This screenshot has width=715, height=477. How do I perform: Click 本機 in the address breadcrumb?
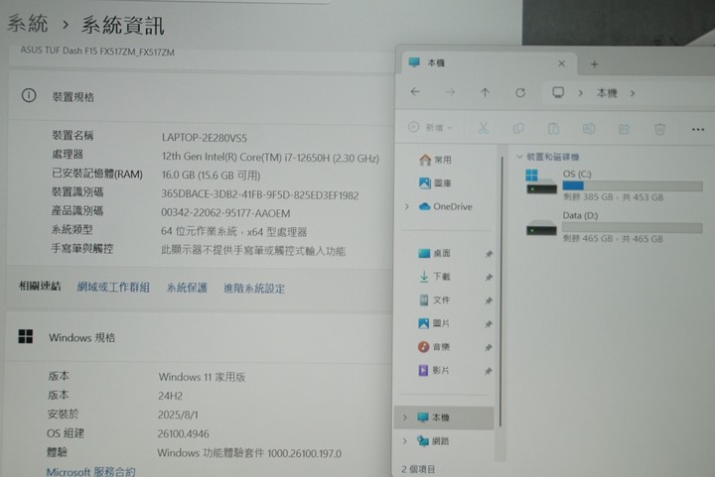[x=607, y=93]
